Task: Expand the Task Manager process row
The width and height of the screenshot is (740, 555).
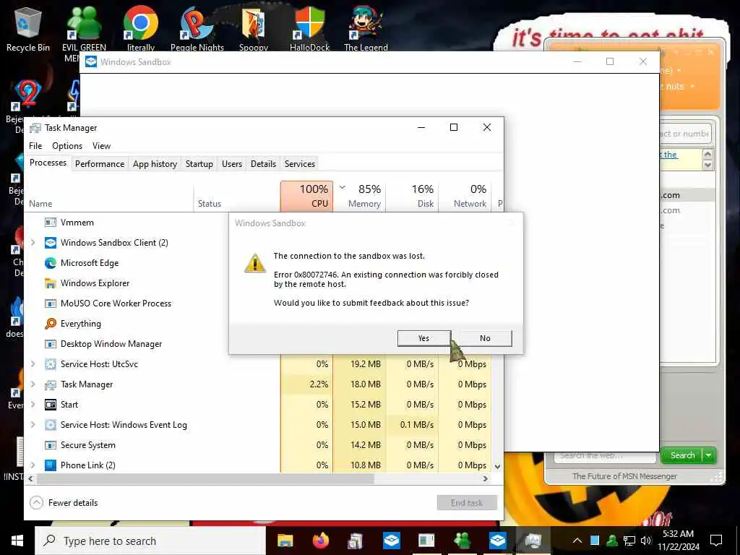Action: point(33,384)
